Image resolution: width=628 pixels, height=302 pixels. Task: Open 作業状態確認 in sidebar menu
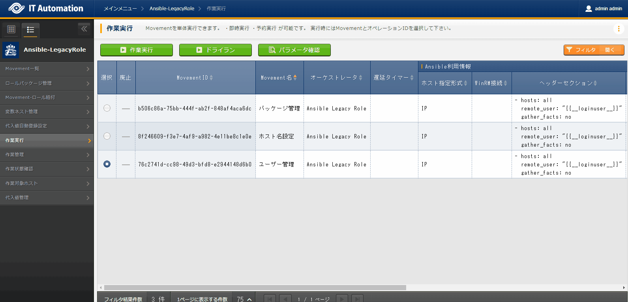47,169
